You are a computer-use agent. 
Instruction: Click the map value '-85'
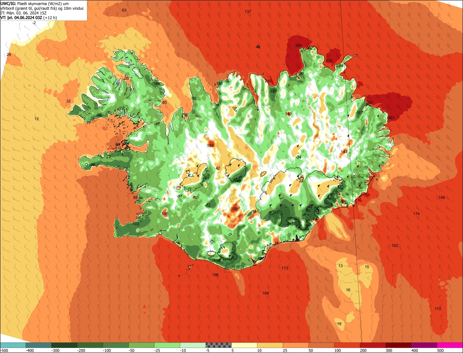click(157, 83)
